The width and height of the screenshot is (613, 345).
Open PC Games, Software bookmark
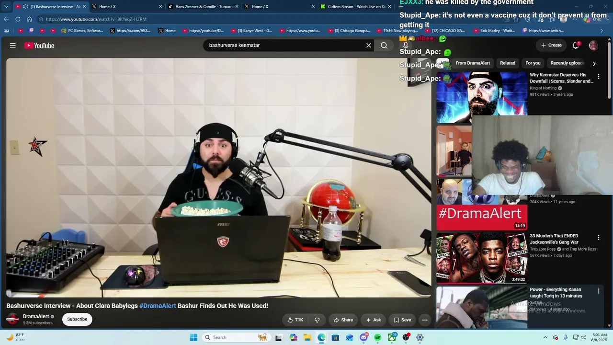pyautogui.click(x=82, y=31)
